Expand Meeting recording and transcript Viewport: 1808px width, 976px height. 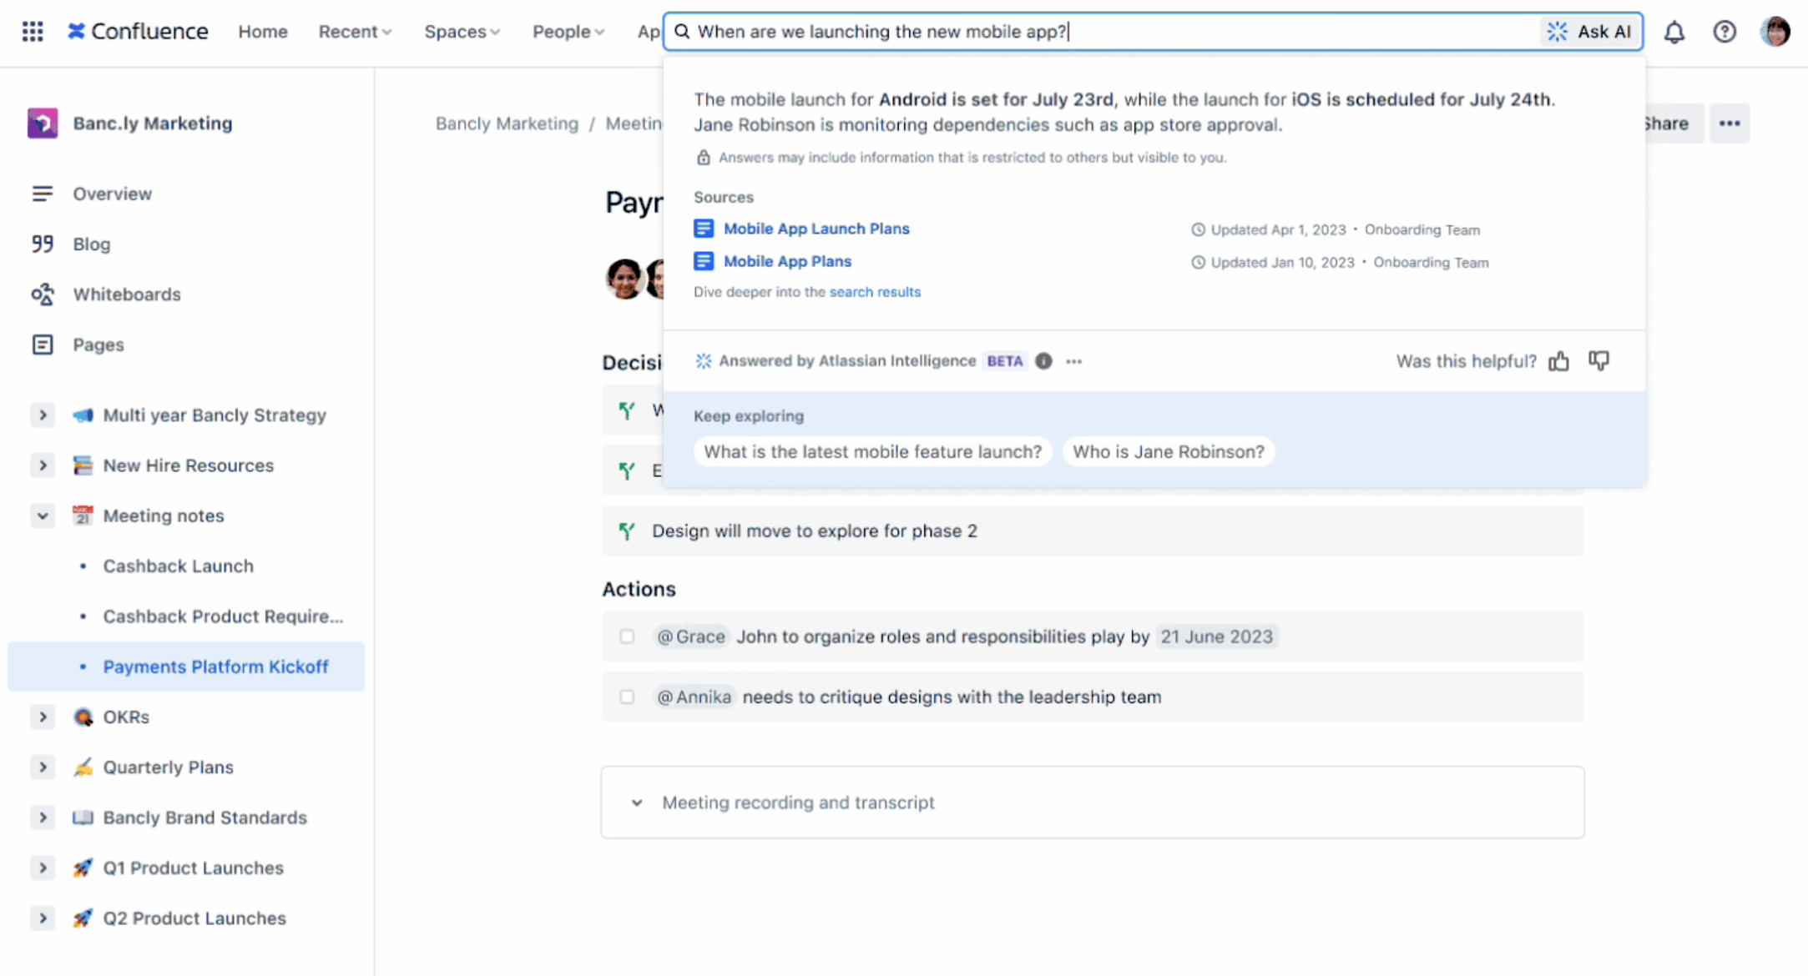pos(637,802)
